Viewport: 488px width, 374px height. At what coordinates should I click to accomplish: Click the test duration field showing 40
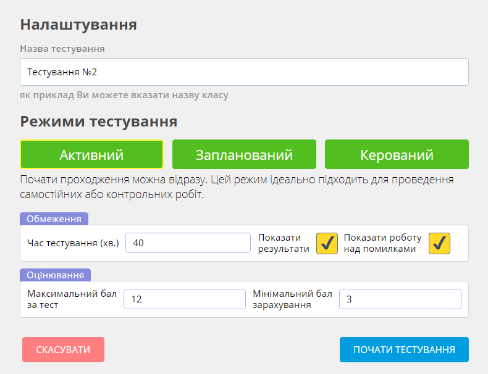188,243
